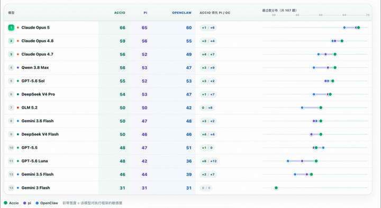
Task: Click rank 13 badge for Gemini 3 Flash
Action: pos(11,188)
